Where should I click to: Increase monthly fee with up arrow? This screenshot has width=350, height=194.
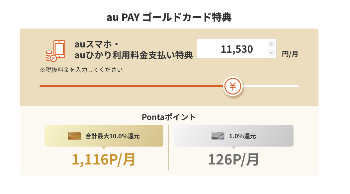click(271, 44)
